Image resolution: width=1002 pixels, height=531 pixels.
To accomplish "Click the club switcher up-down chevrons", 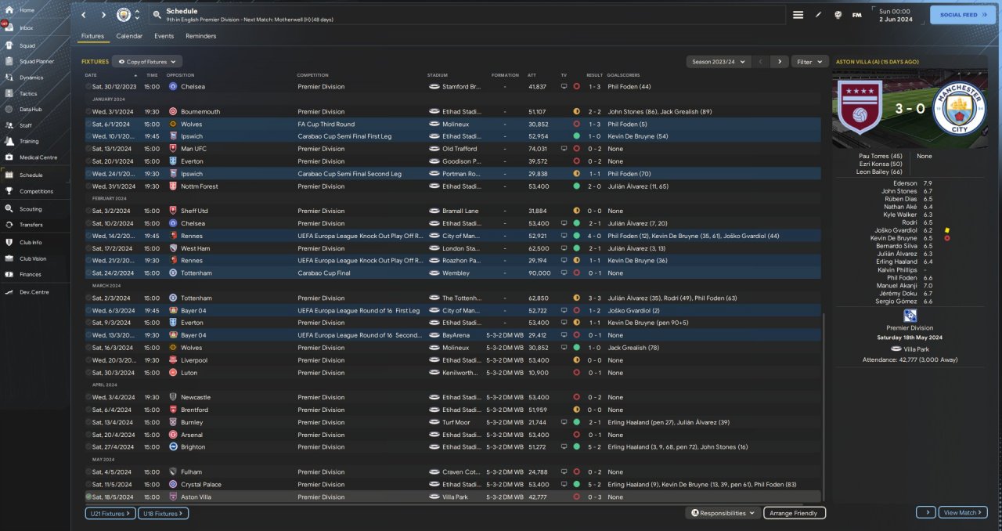I will (138, 15).
